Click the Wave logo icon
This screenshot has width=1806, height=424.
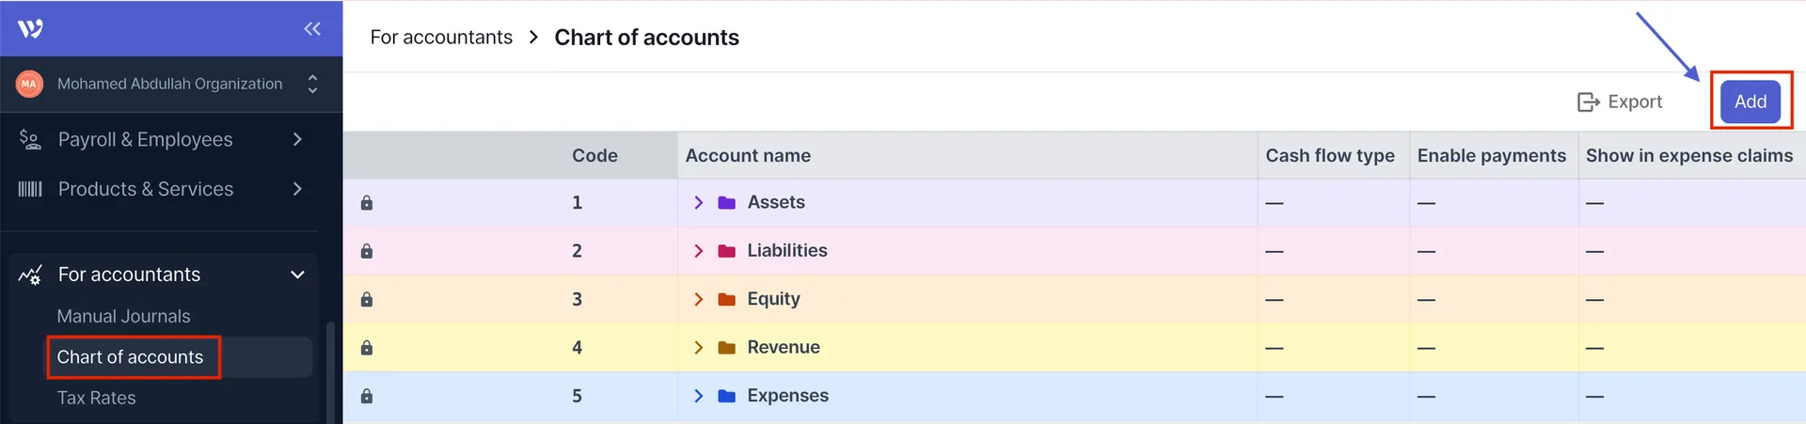pos(30,29)
